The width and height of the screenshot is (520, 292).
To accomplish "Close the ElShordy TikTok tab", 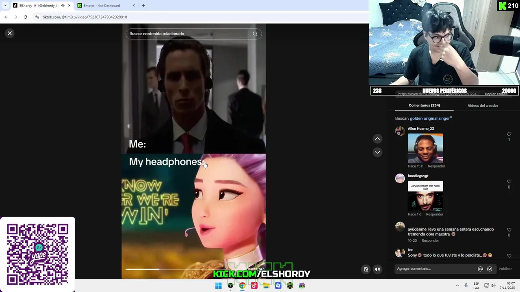I will [69, 6].
